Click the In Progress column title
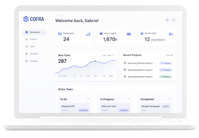 coord(107,99)
